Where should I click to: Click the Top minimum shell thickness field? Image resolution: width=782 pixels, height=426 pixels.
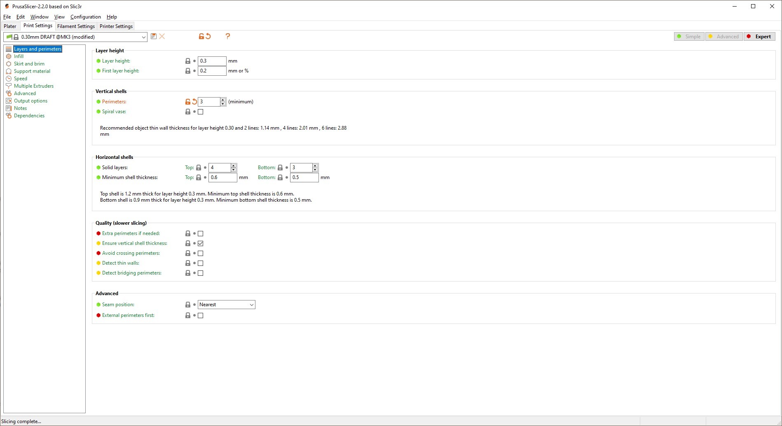pos(223,177)
